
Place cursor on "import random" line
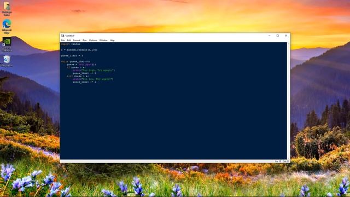71,44
